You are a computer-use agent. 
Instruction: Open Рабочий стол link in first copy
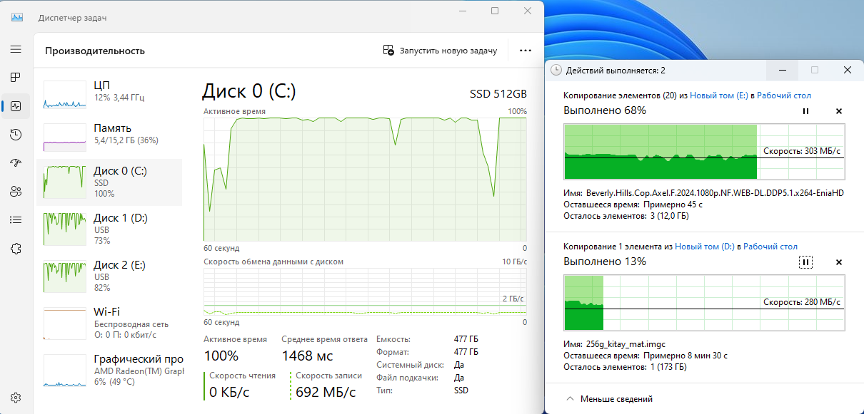coord(784,95)
